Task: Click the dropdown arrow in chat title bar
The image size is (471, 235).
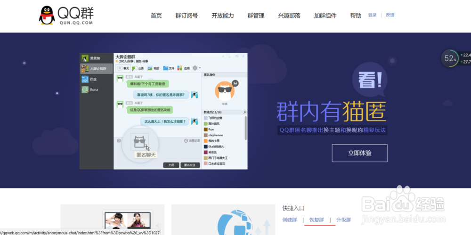Action: click(x=223, y=56)
